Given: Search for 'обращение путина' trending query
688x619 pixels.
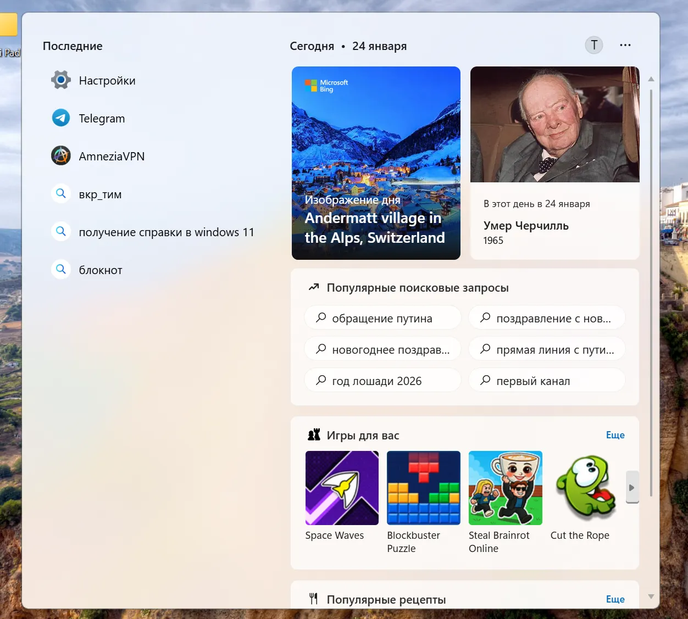Looking at the screenshot, I should [382, 318].
